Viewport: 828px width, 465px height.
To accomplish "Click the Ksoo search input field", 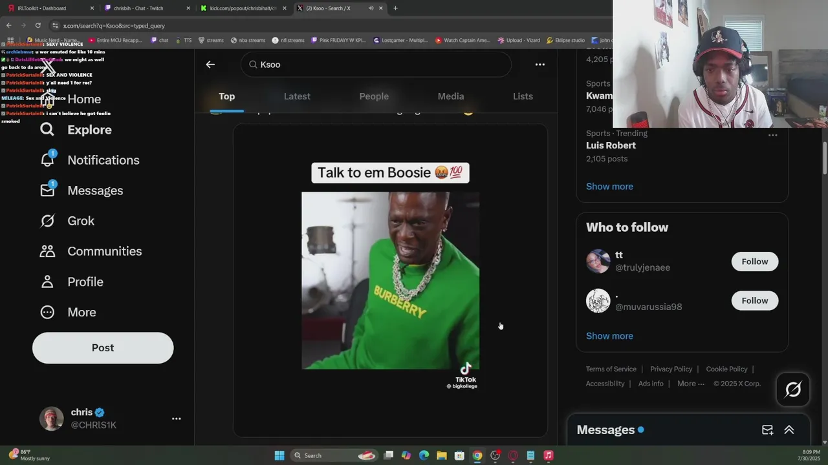I will (x=376, y=65).
